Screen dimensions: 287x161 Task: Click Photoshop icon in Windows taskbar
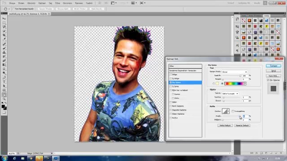pyautogui.click(x=56, y=158)
